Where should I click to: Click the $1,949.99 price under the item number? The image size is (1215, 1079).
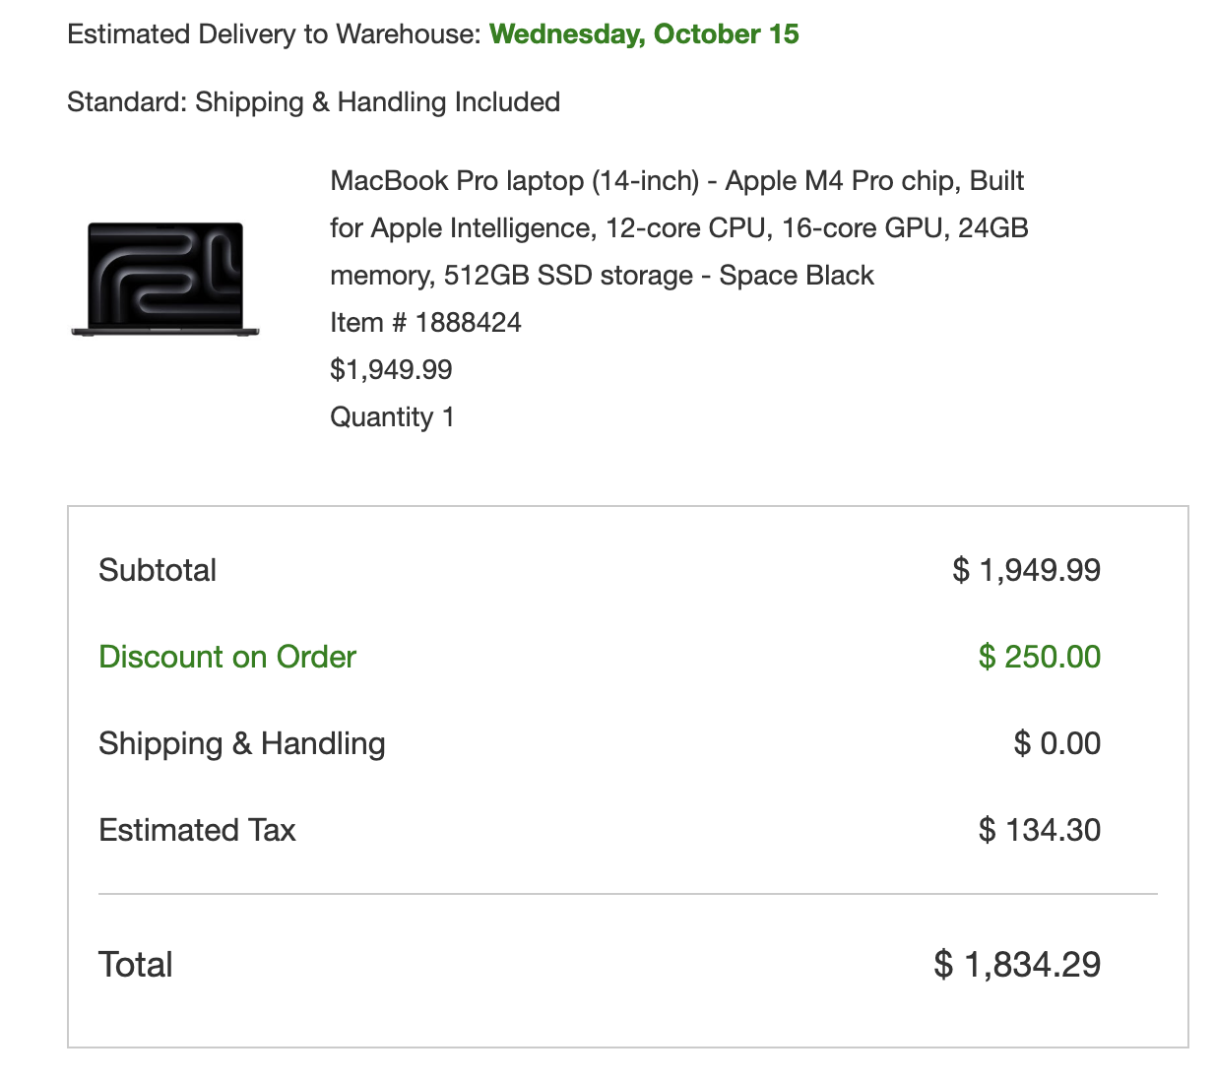pyautogui.click(x=391, y=370)
